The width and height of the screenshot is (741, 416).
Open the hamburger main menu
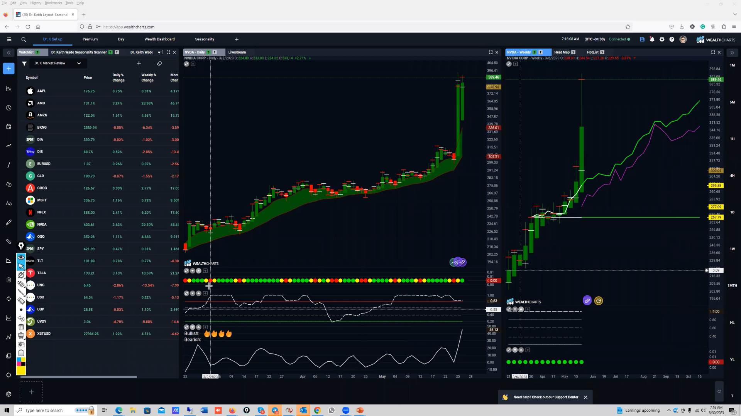(9, 39)
